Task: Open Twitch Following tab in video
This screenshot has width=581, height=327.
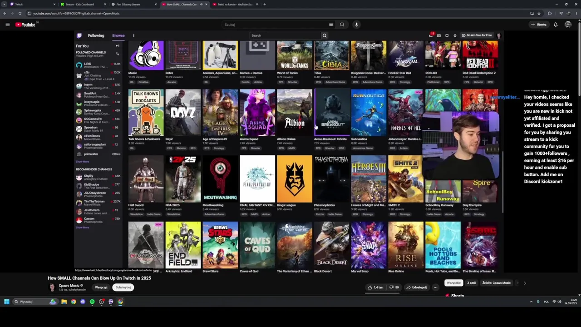Action: point(96,35)
